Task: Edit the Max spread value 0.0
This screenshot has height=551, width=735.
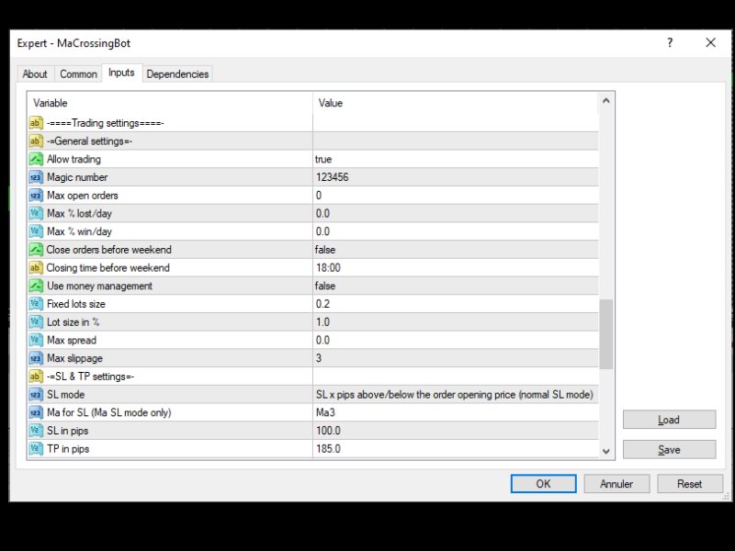Action: point(456,340)
